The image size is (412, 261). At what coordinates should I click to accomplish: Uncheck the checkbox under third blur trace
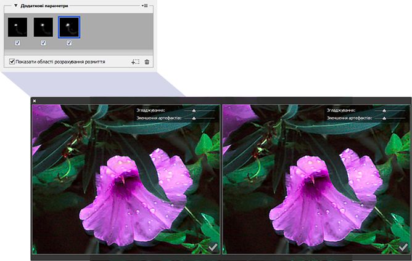(69, 42)
